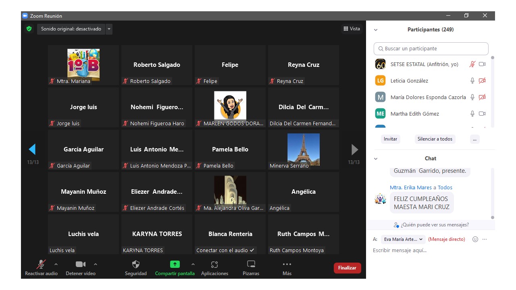
Task: Click the red Finalizar button
Action: pos(347,268)
